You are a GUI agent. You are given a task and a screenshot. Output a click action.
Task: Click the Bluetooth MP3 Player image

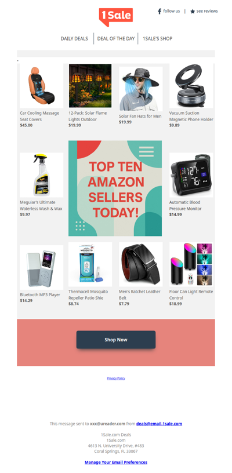[42, 268]
